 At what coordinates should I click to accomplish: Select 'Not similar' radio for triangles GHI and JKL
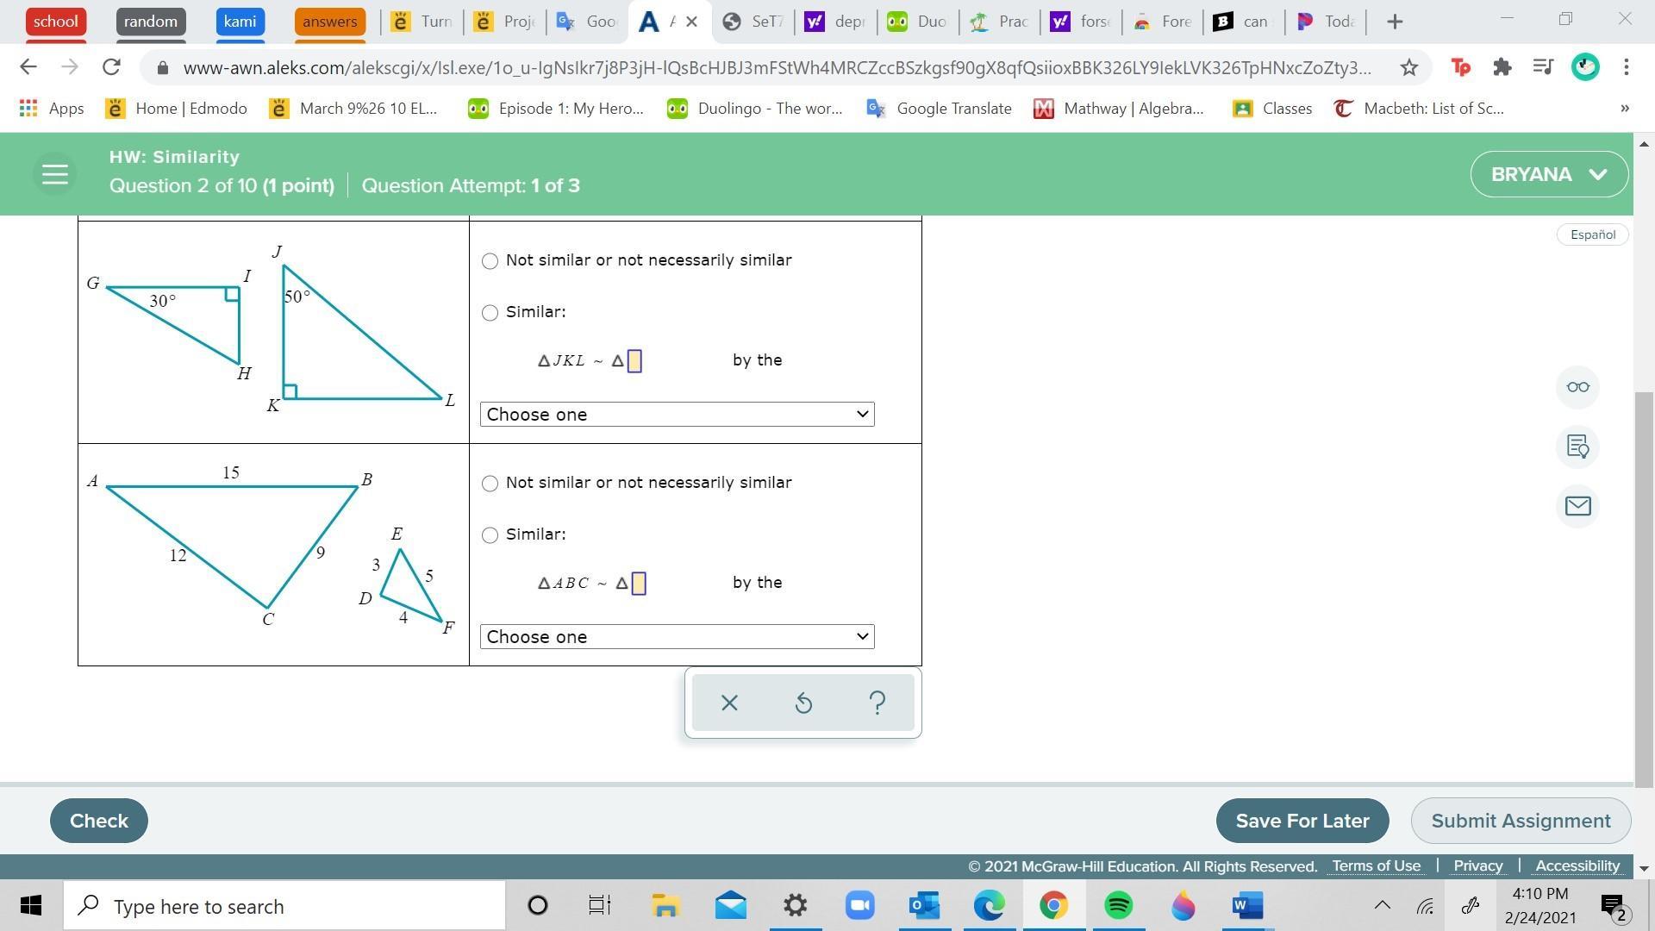coord(490,261)
